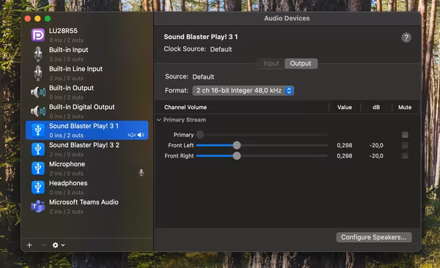Click Configure Speakers button
440x268 pixels.
pos(374,237)
